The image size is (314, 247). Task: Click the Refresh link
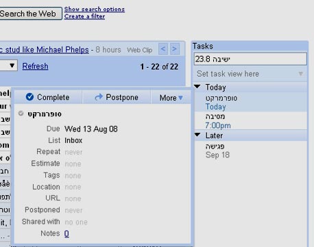[35, 66]
